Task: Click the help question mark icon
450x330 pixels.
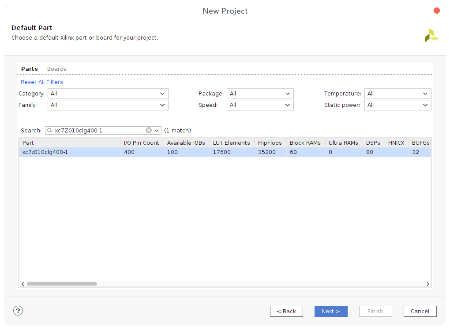Action: (18, 311)
